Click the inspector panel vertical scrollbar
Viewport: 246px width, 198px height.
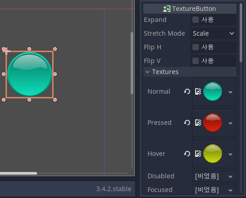pos(241,33)
